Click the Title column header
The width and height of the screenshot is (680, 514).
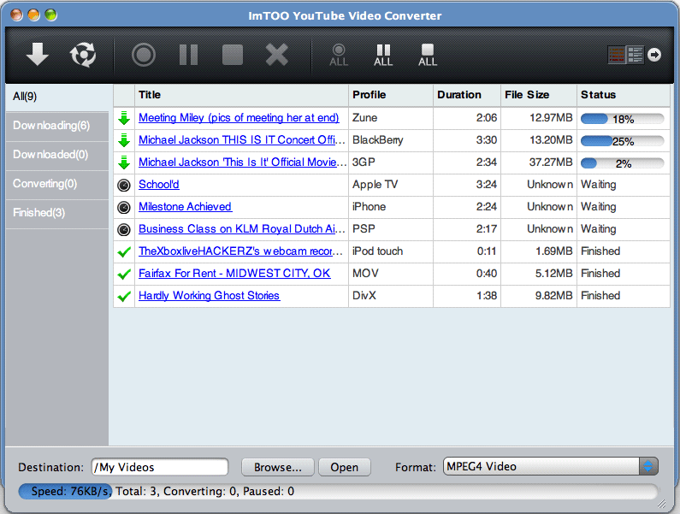click(x=241, y=95)
